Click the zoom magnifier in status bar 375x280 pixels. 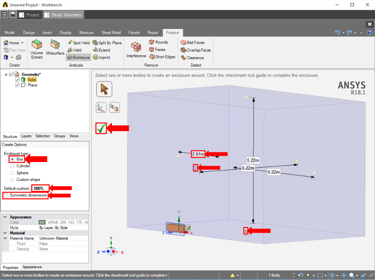click(352, 275)
